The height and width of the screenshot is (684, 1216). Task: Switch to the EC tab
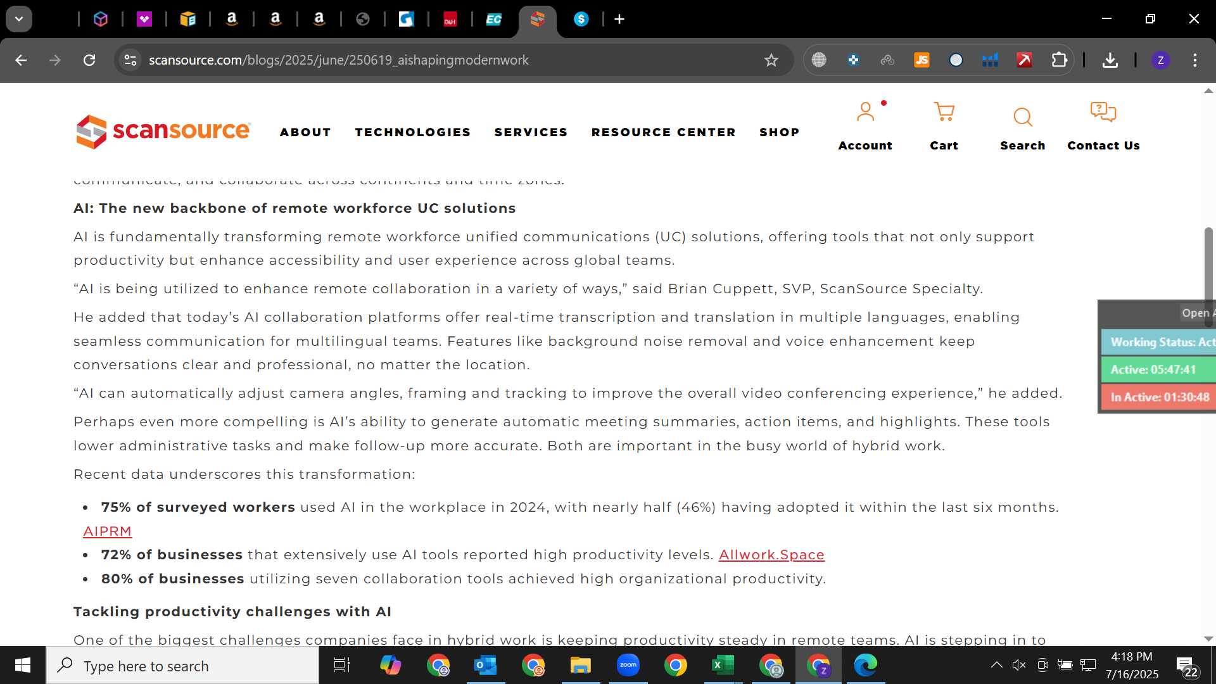493,19
